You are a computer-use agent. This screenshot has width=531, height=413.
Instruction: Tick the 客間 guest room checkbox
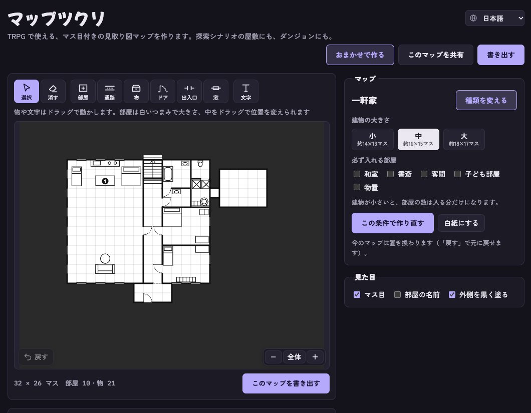pyautogui.click(x=424, y=174)
